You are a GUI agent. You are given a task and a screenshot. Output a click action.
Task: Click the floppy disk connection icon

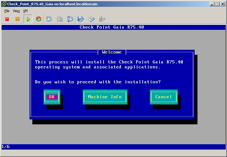coord(81,19)
